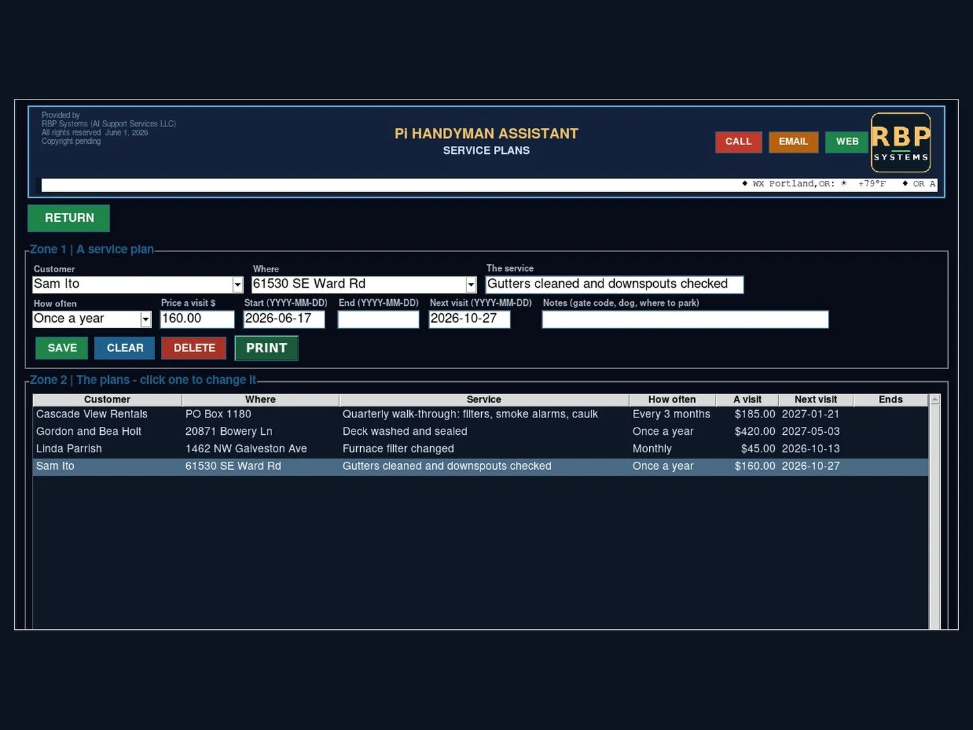Click the red CALL button
The image size is (973, 730).
(738, 142)
